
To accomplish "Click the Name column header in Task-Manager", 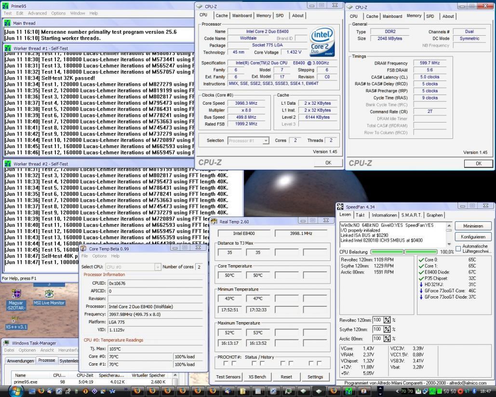I will (30, 375).
